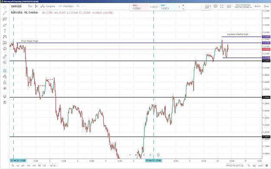Select the Prior Week High line label
The width and height of the screenshot is (271, 169).
(x=29, y=41)
